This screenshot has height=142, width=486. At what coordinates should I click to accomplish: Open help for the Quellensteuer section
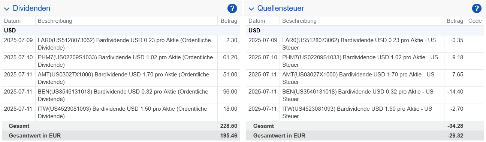(477, 9)
